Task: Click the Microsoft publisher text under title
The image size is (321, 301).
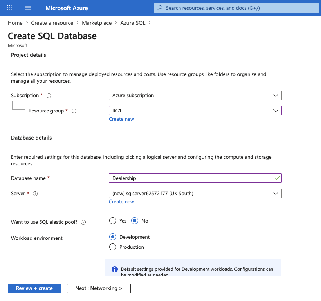Action: [18, 45]
